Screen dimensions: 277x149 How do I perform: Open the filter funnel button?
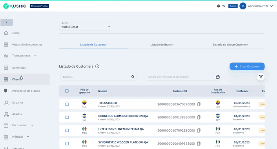click(261, 77)
